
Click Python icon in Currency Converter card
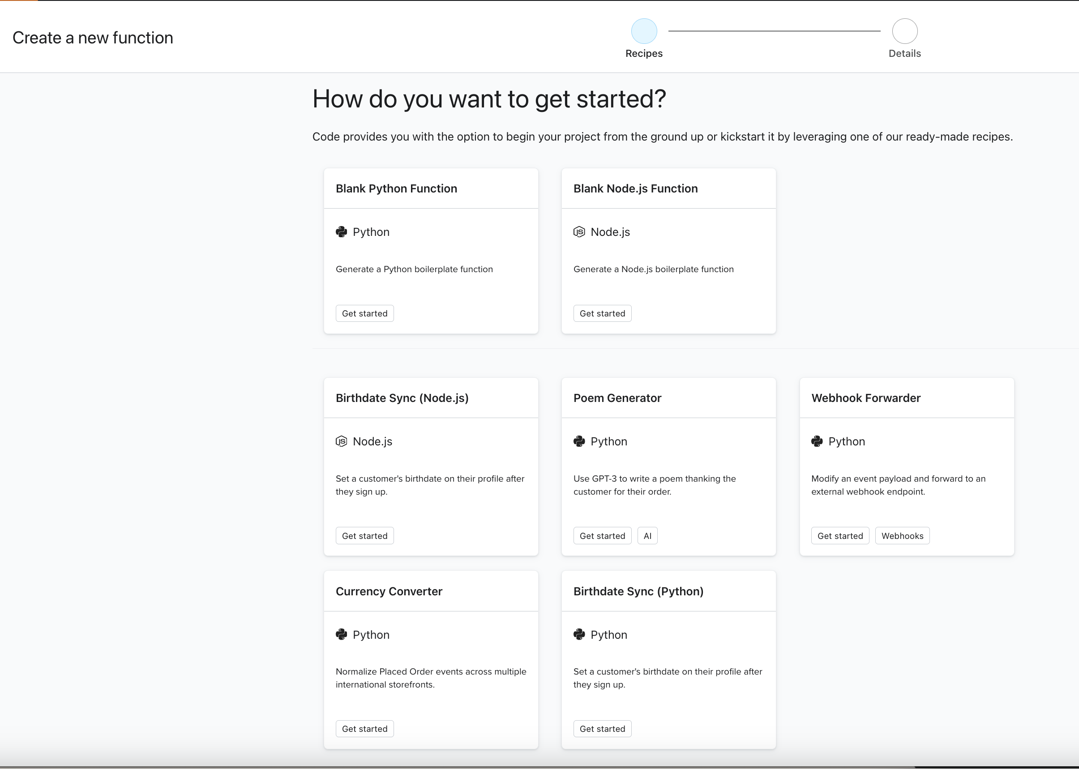(341, 635)
